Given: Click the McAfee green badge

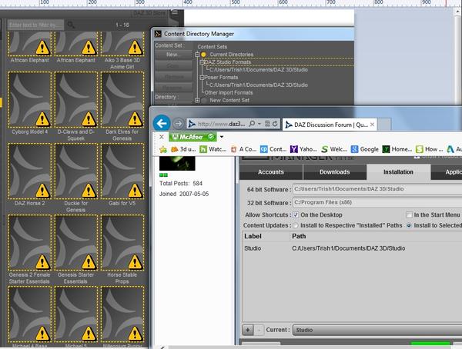Looking at the screenshot, I should pos(192,137).
